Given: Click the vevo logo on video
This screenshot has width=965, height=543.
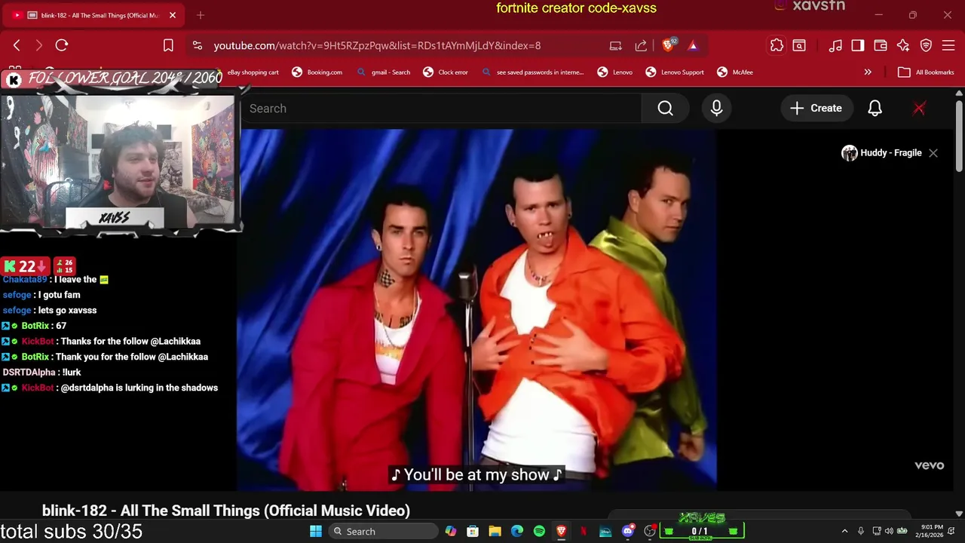Looking at the screenshot, I should (x=929, y=465).
